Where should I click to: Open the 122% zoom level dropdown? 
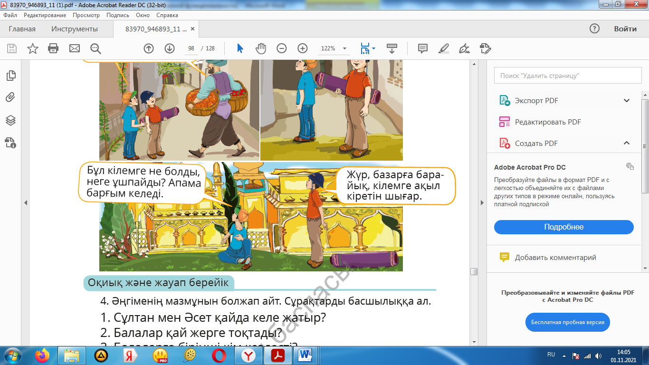pyautogui.click(x=344, y=48)
